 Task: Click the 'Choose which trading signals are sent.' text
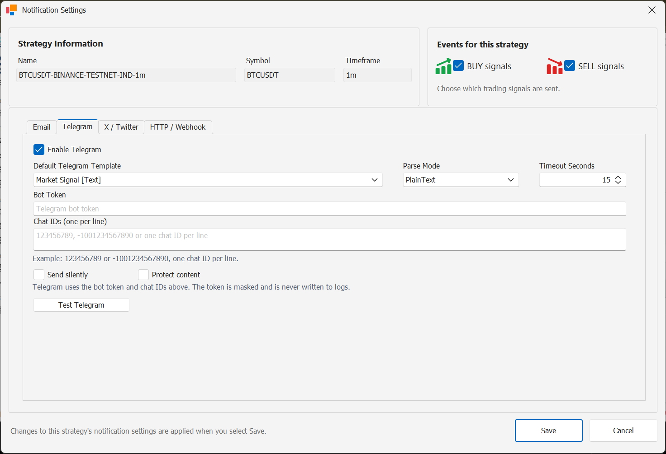(x=498, y=89)
